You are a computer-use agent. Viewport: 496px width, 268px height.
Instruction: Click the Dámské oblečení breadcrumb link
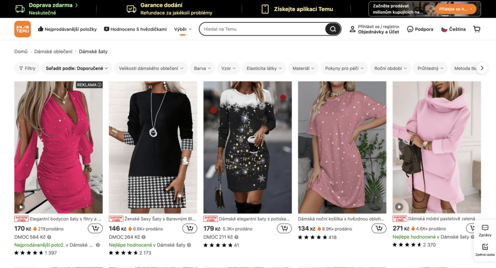tap(53, 51)
